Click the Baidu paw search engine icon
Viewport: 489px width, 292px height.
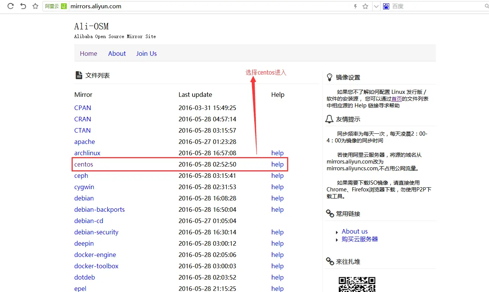(386, 6)
